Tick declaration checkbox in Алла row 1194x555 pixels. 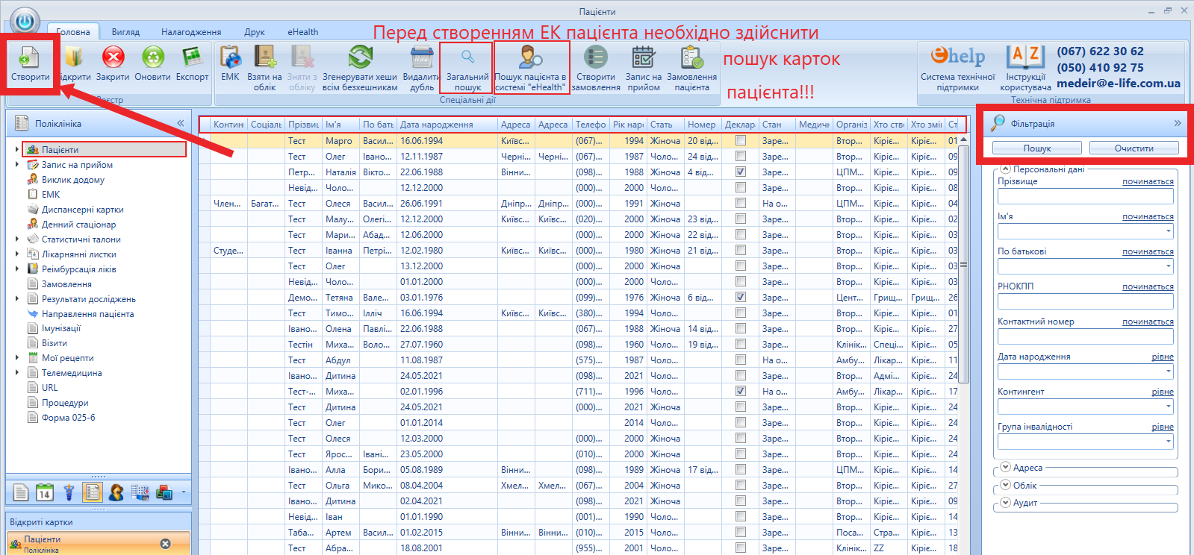click(741, 469)
